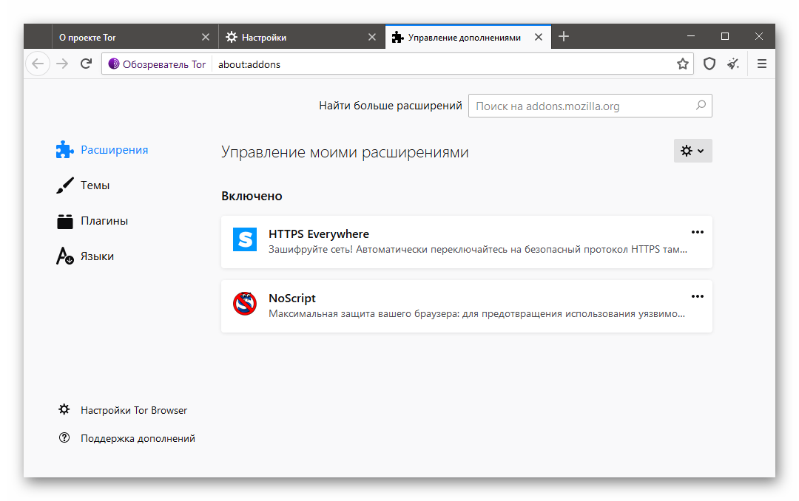Screen dimensions: 799x501
Task: Open the 'Языки' sidebar category
Action: pyautogui.click(x=85, y=256)
